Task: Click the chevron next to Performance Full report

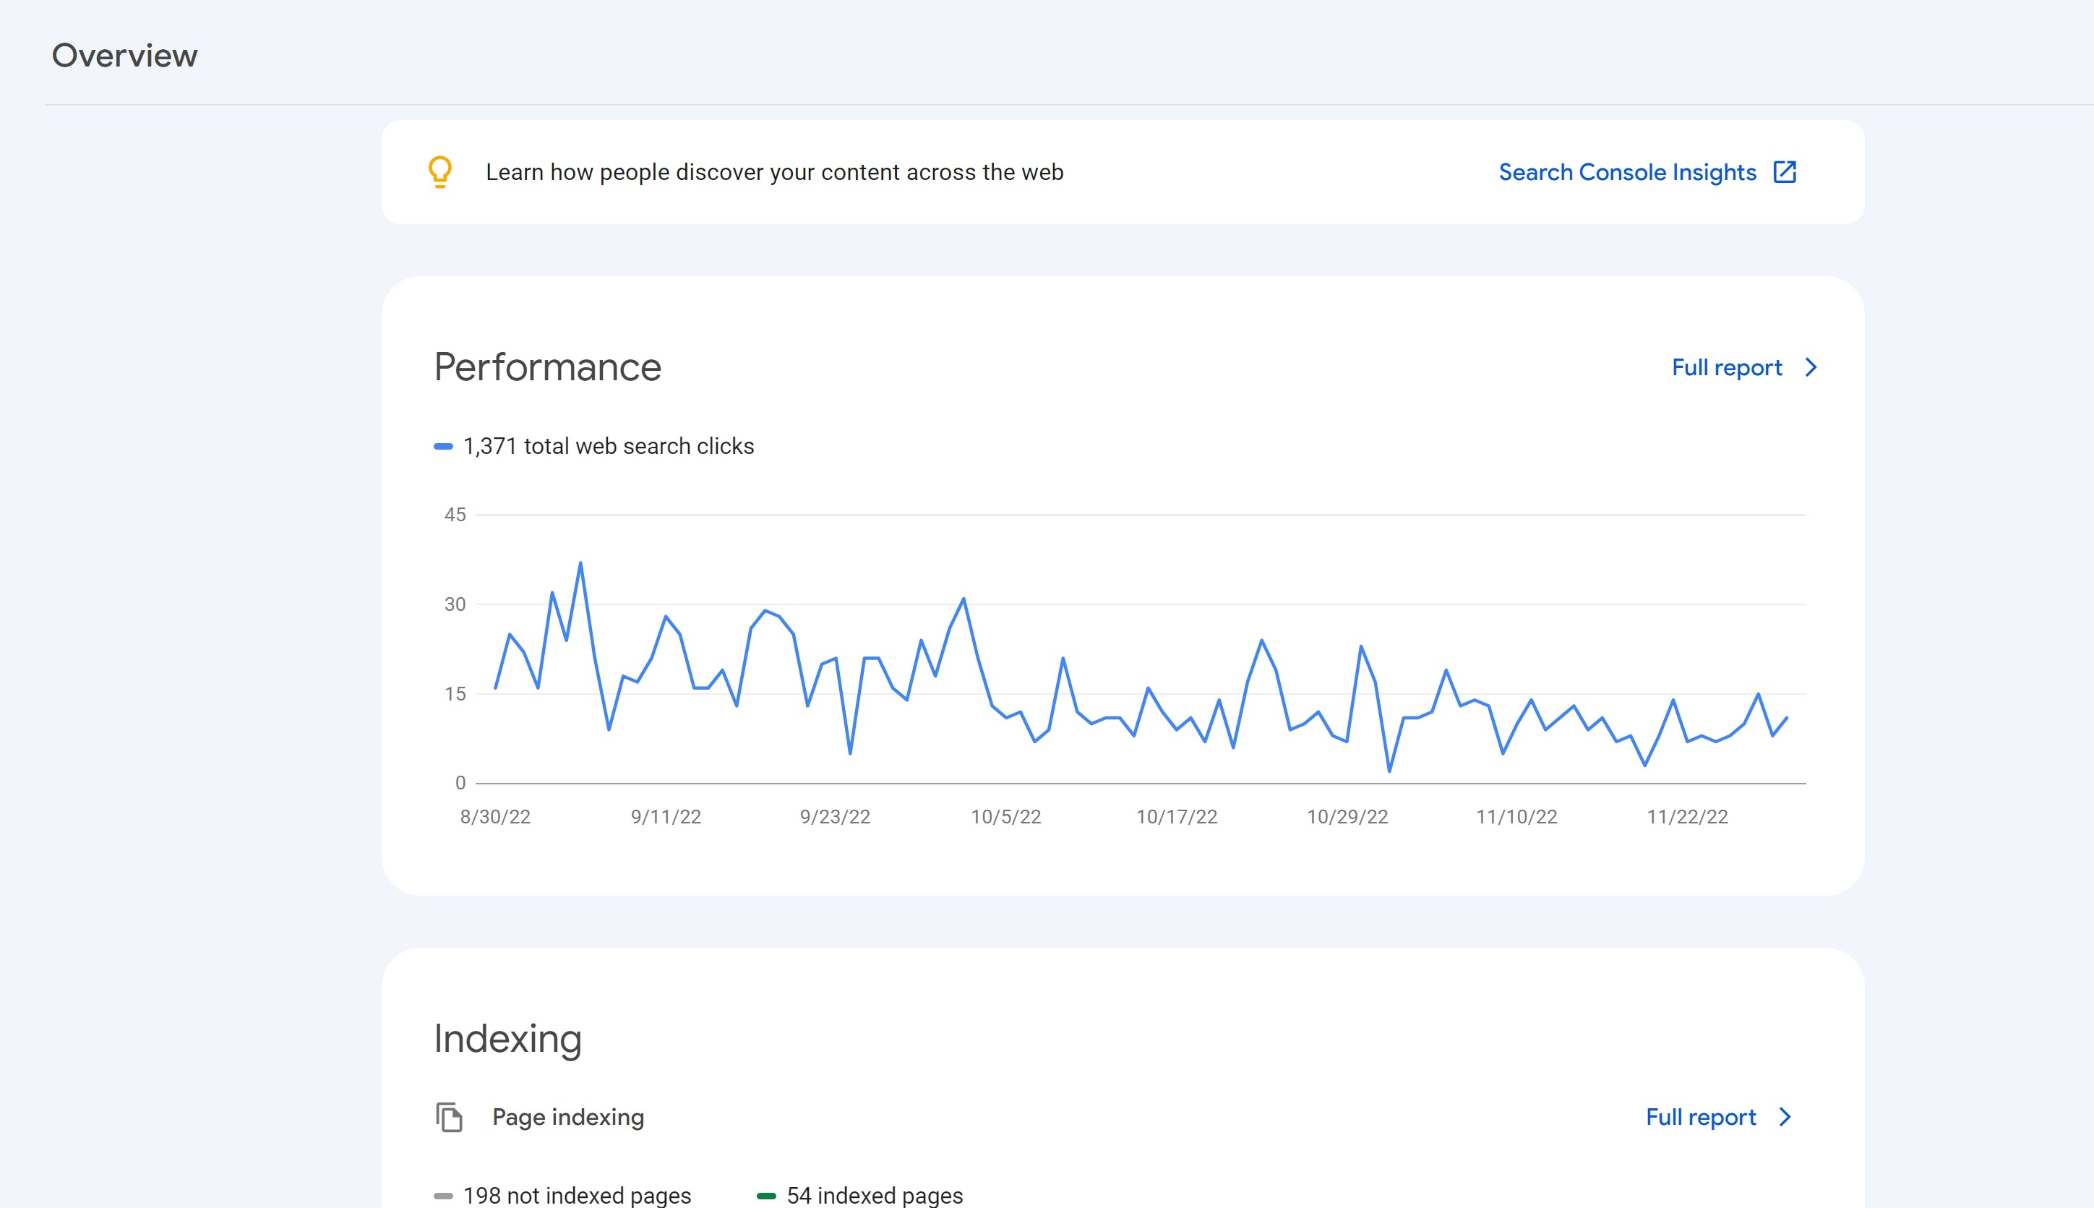Action: [1811, 367]
